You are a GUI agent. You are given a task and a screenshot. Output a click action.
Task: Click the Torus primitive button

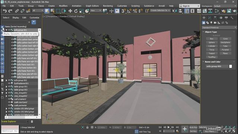pyautogui.click(x=212, y=50)
